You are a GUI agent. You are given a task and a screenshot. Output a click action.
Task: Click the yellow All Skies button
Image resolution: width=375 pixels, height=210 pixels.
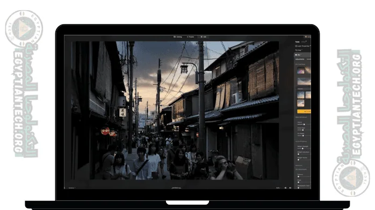[x=304, y=111]
